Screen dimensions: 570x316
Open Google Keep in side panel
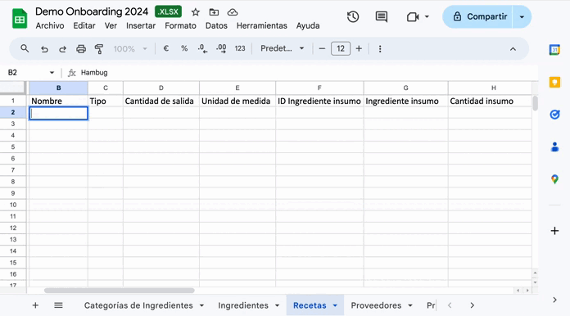pyautogui.click(x=554, y=83)
